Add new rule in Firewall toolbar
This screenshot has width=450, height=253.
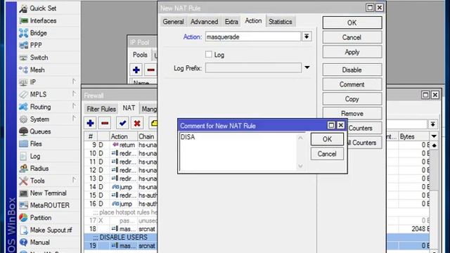(x=91, y=124)
